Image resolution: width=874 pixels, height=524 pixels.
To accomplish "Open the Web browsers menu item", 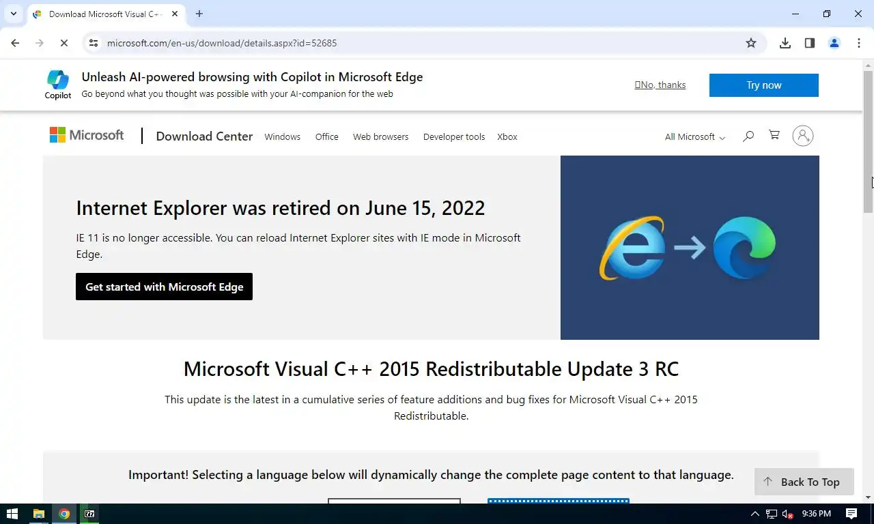I will (380, 136).
